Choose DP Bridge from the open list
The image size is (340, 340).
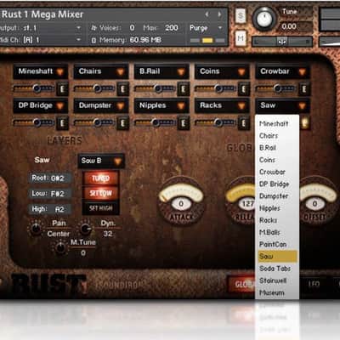(x=277, y=184)
